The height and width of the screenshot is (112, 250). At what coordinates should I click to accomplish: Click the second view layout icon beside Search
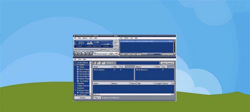pos(99,63)
